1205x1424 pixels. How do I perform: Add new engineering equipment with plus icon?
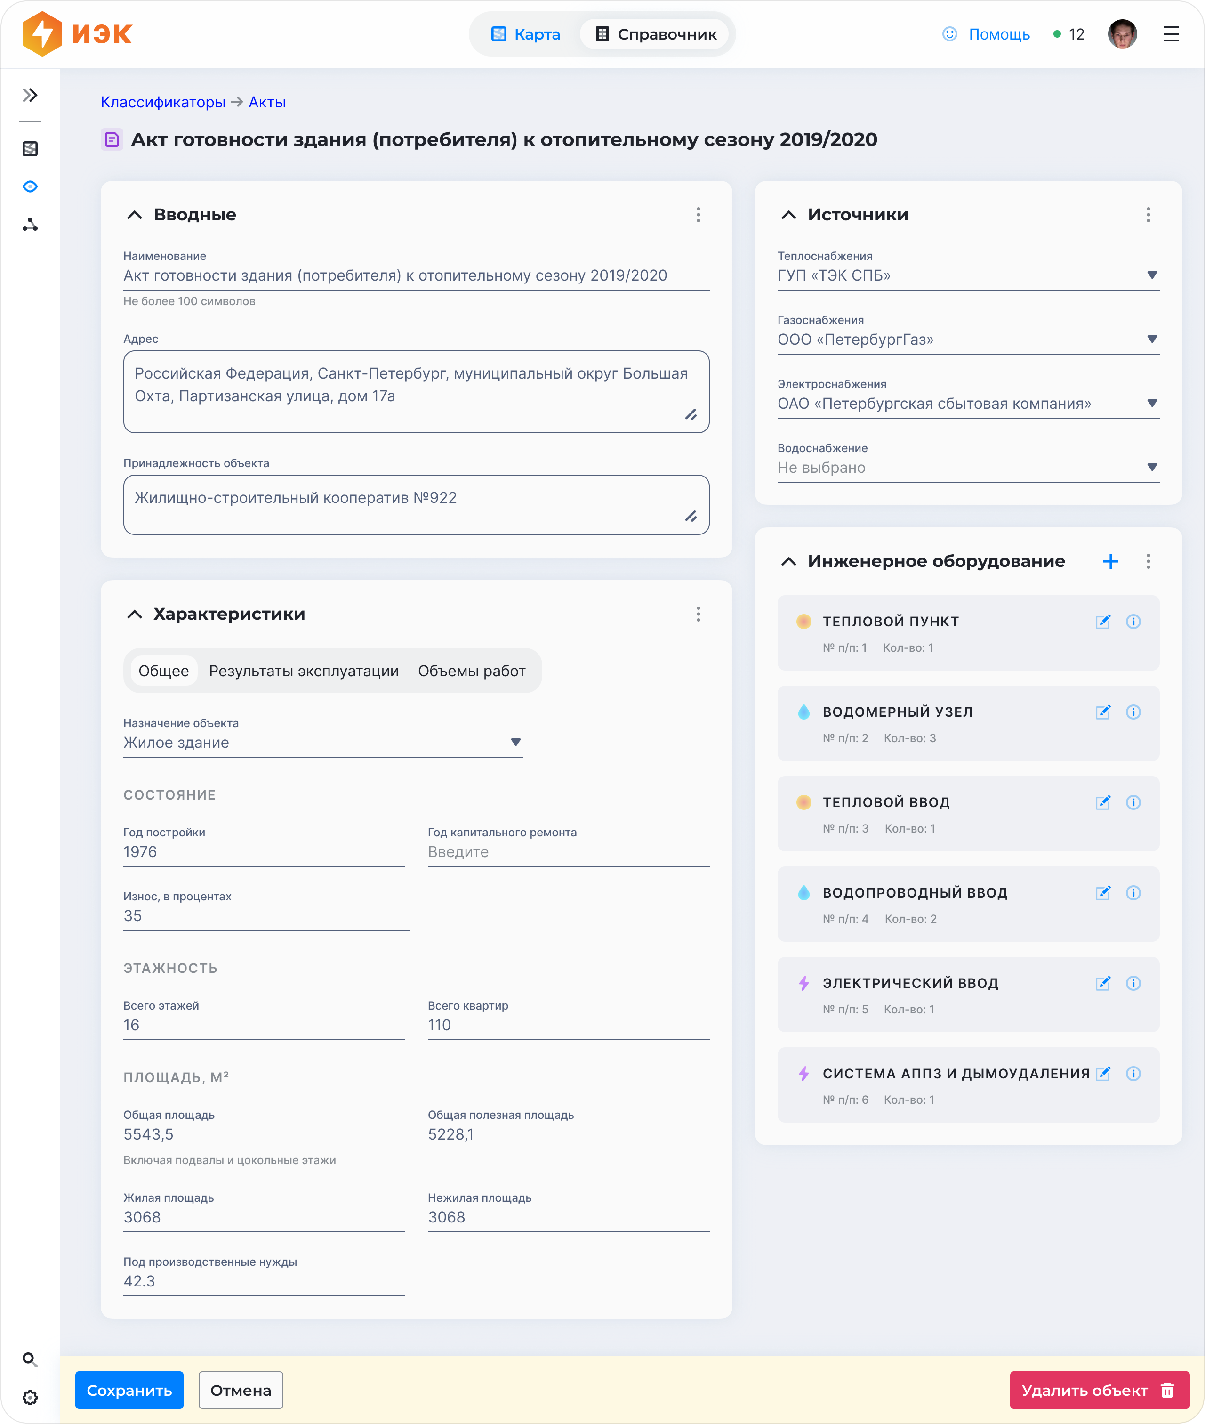click(1110, 561)
